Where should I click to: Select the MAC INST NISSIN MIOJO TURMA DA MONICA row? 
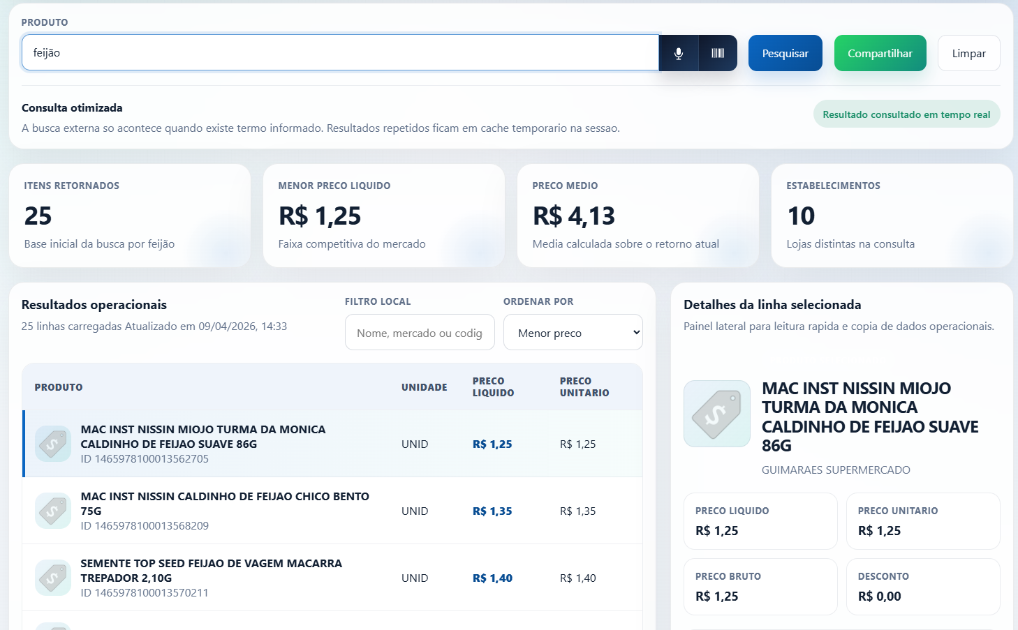332,444
